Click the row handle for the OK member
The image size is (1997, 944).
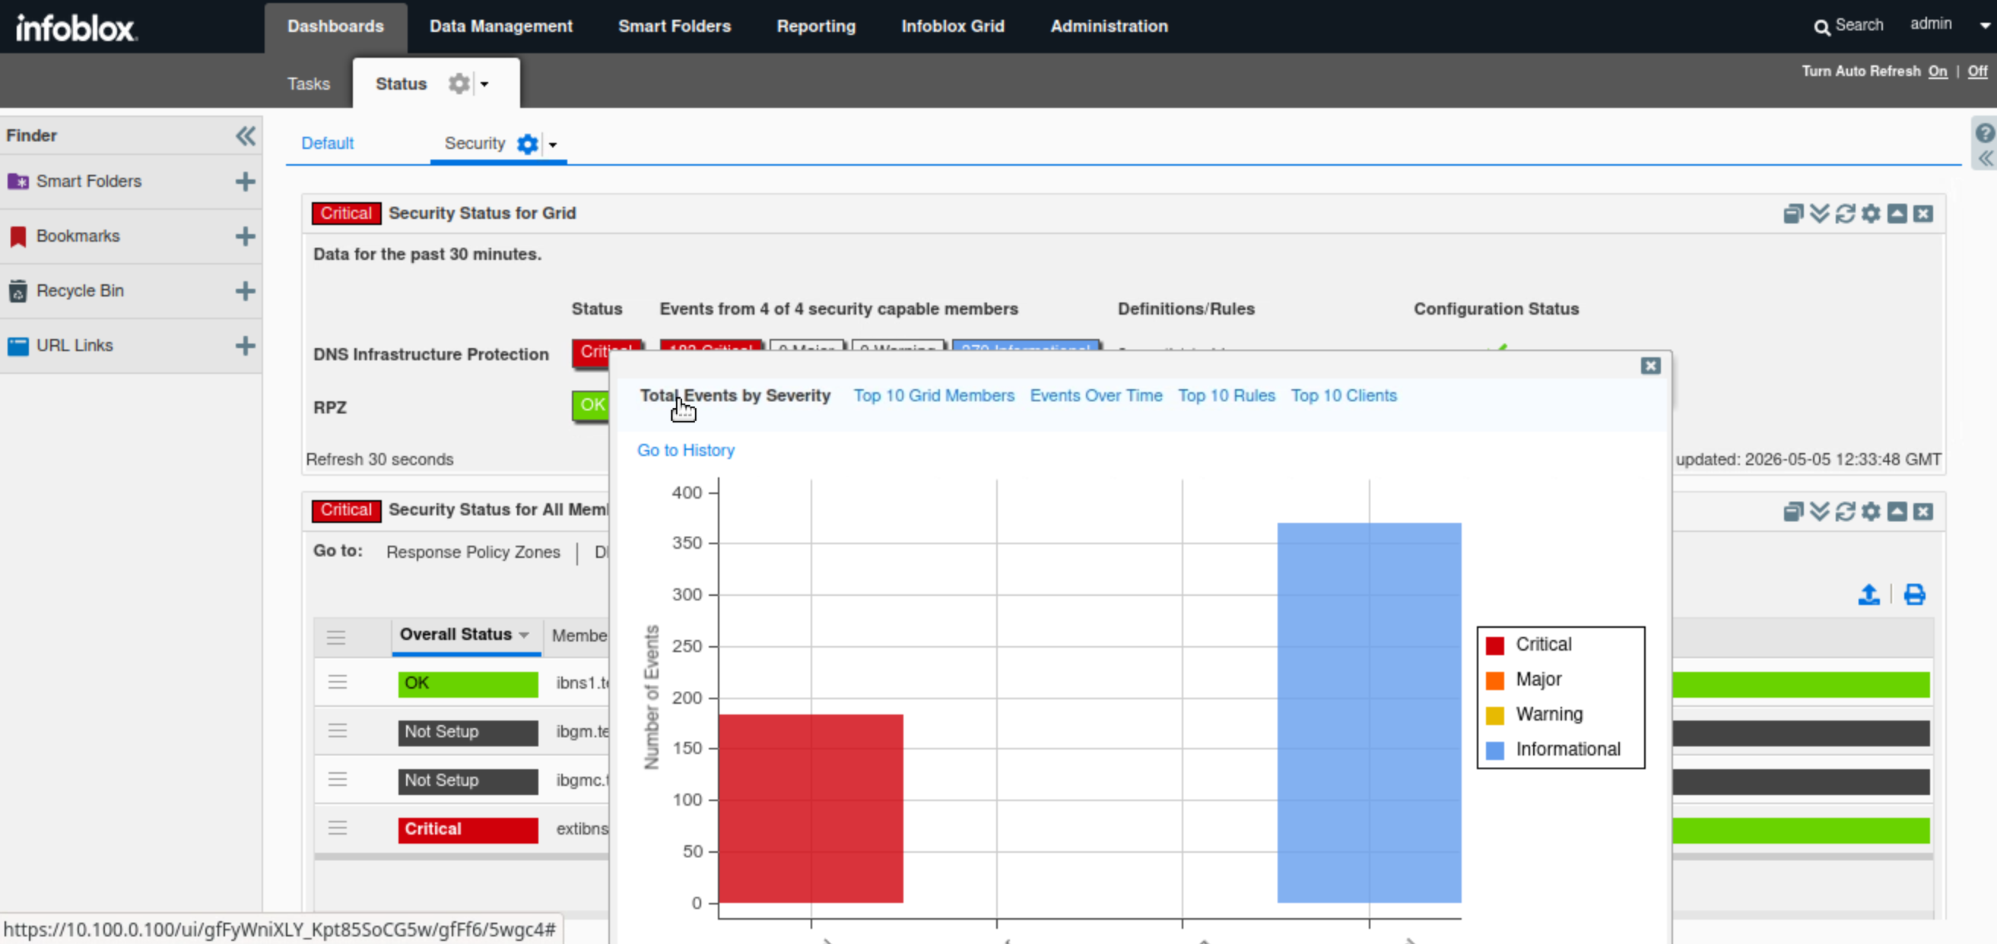pyautogui.click(x=337, y=682)
